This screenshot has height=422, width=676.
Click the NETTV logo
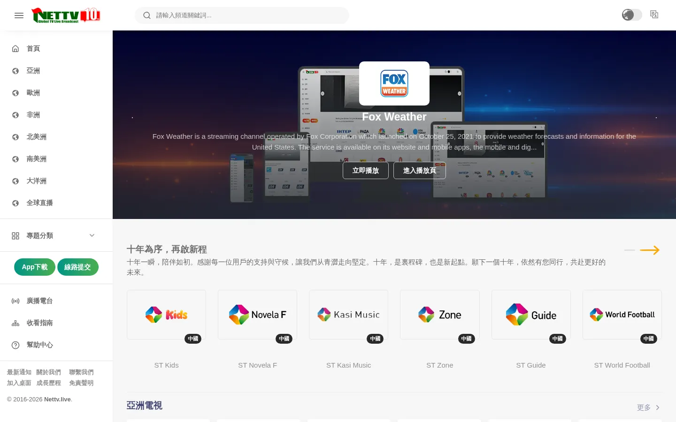pos(66,15)
